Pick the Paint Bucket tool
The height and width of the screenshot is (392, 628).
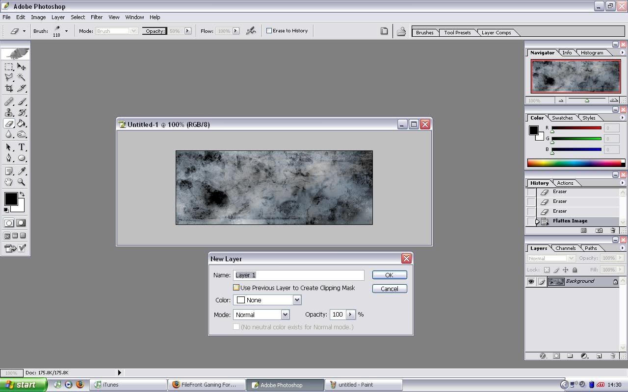(22, 123)
